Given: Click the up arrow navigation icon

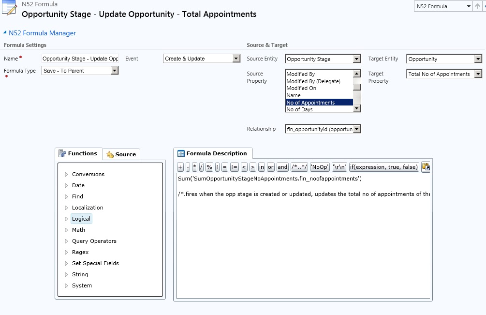Looking at the screenshot, I should coord(478,7).
